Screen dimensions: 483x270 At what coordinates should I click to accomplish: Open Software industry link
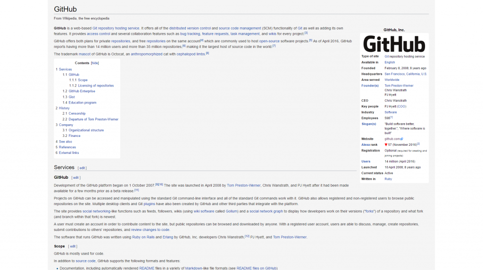point(391,112)
